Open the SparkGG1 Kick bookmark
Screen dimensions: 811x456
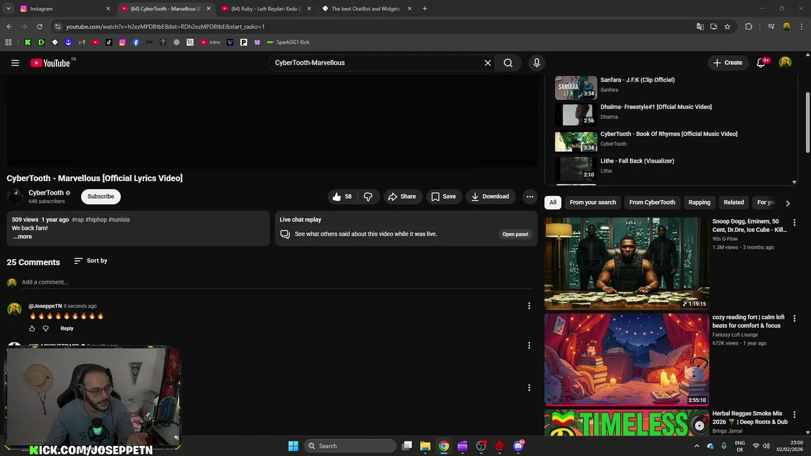(288, 42)
